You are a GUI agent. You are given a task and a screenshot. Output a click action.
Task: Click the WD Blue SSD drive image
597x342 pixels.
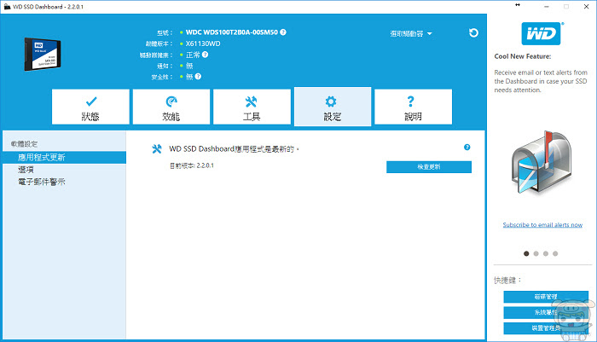[43, 54]
